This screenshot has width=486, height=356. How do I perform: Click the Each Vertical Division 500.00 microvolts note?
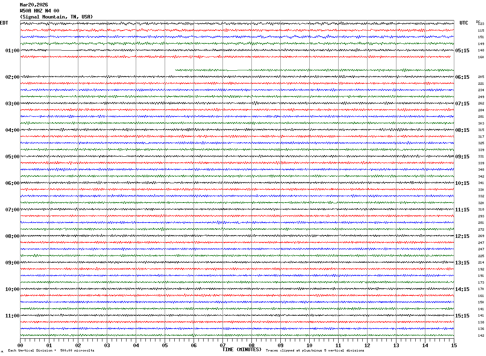click(x=51, y=351)
